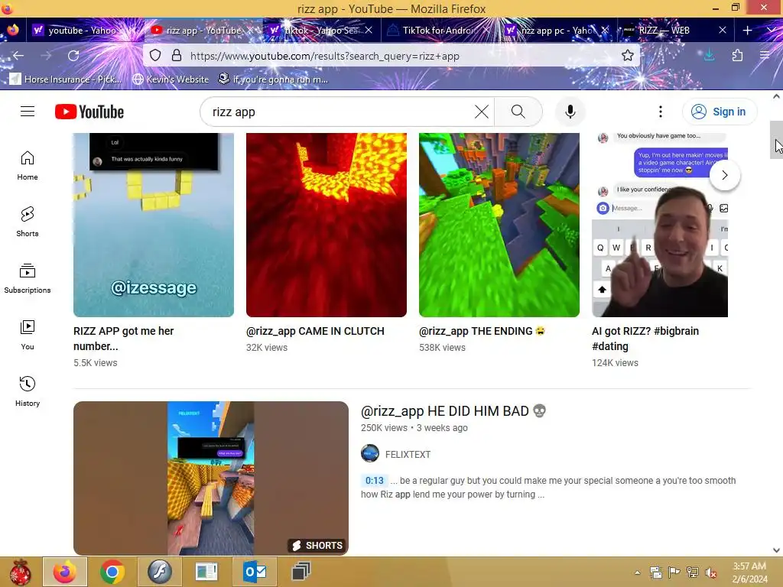Click the muted volume tray icon
The image size is (783, 587).
tap(710, 572)
